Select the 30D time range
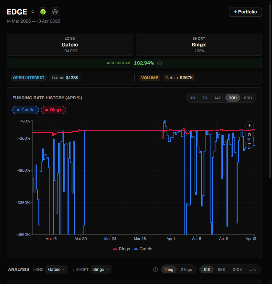Screen dimensions: 272x284 [x=233, y=98]
